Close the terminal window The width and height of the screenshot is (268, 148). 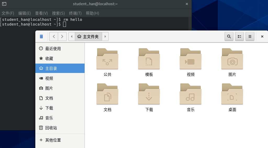[x=187, y=4]
